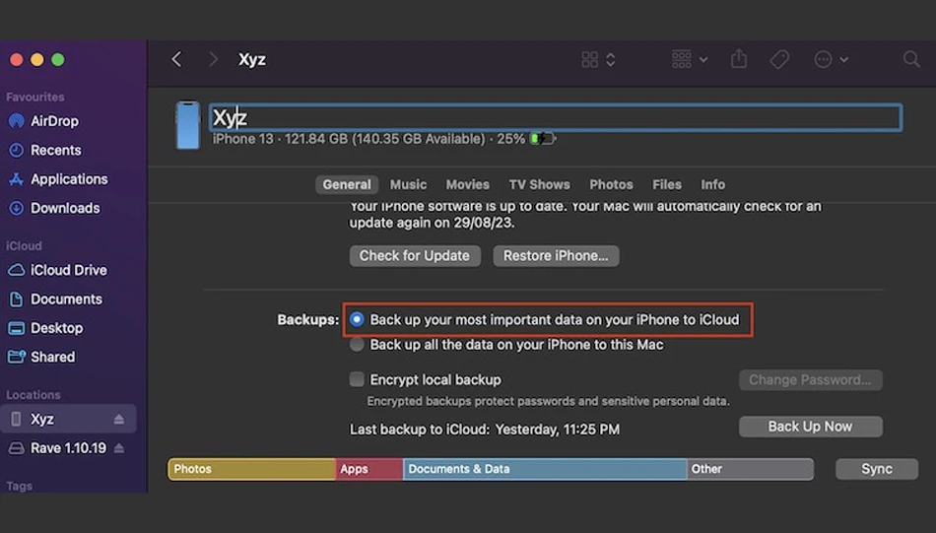Click the Search magnifier icon

coord(911,59)
